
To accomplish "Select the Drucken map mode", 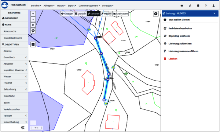I will [x=80, y=14].
